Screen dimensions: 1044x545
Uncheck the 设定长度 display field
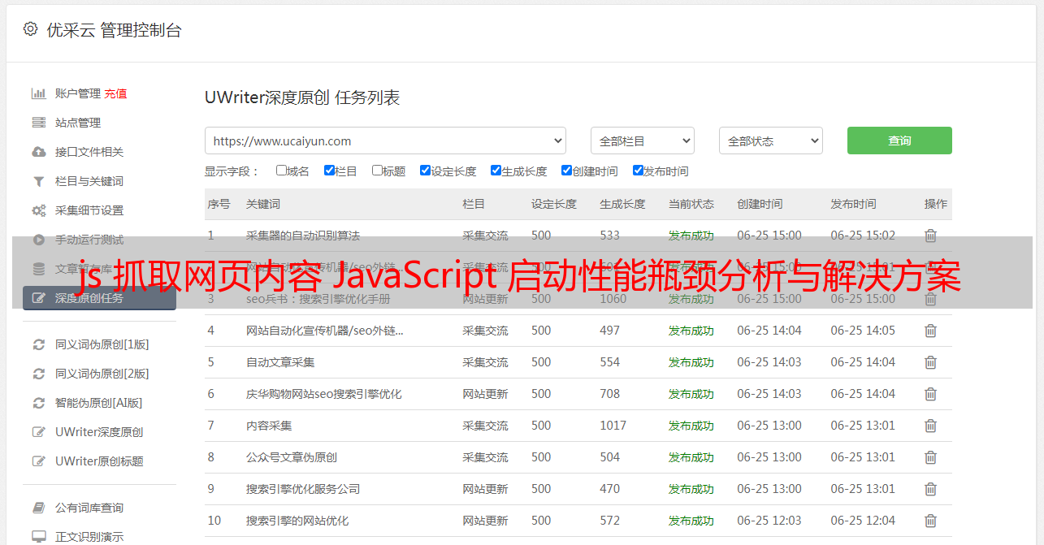tap(425, 171)
